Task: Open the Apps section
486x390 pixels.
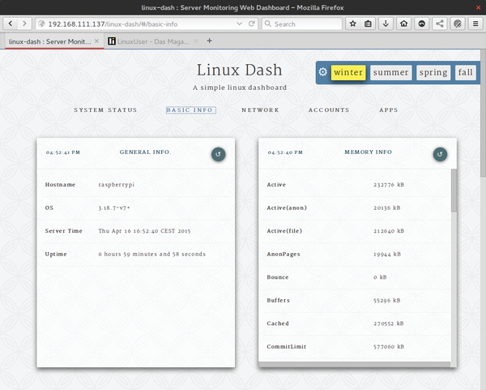Action: click(x=389, y=109)
